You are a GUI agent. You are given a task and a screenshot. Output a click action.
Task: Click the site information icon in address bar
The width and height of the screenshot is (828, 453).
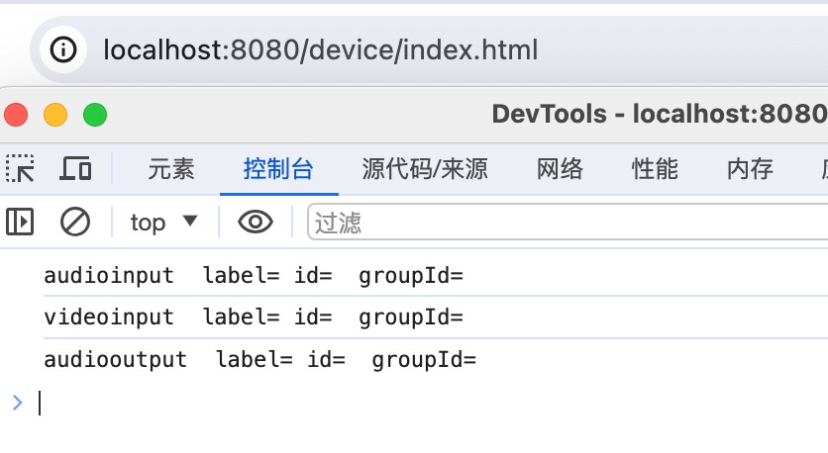tap(63, 49)
